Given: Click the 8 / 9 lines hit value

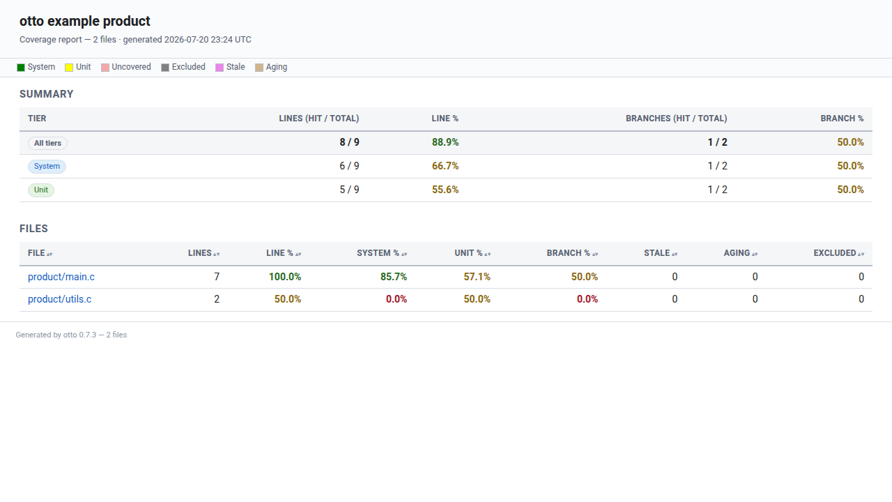Looking at the screenshot, I should (x=350, y=142).
